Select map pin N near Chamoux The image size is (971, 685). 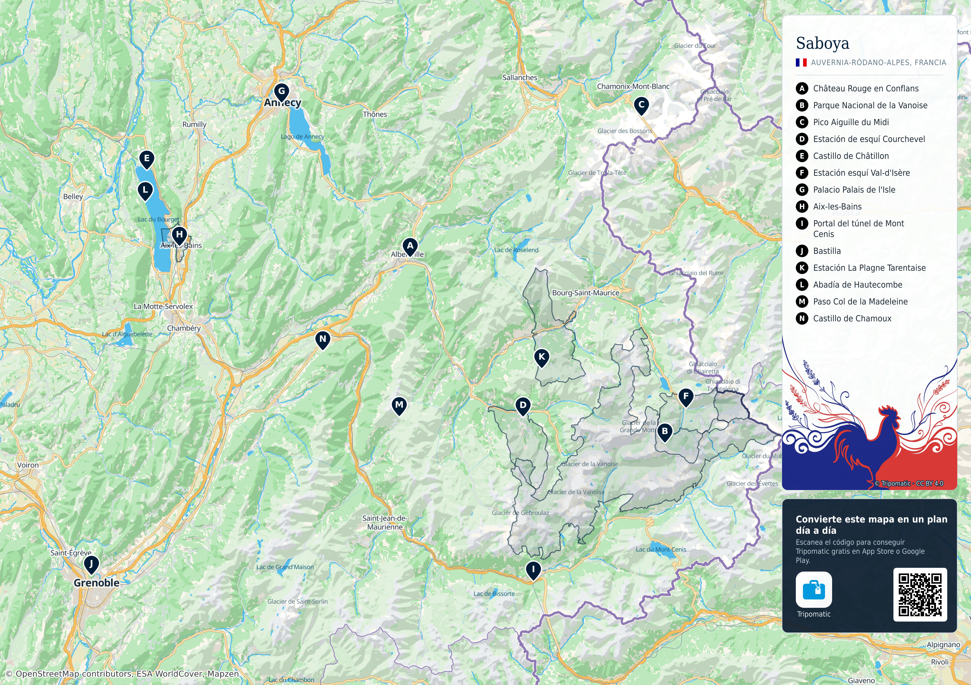pos(323,341)
